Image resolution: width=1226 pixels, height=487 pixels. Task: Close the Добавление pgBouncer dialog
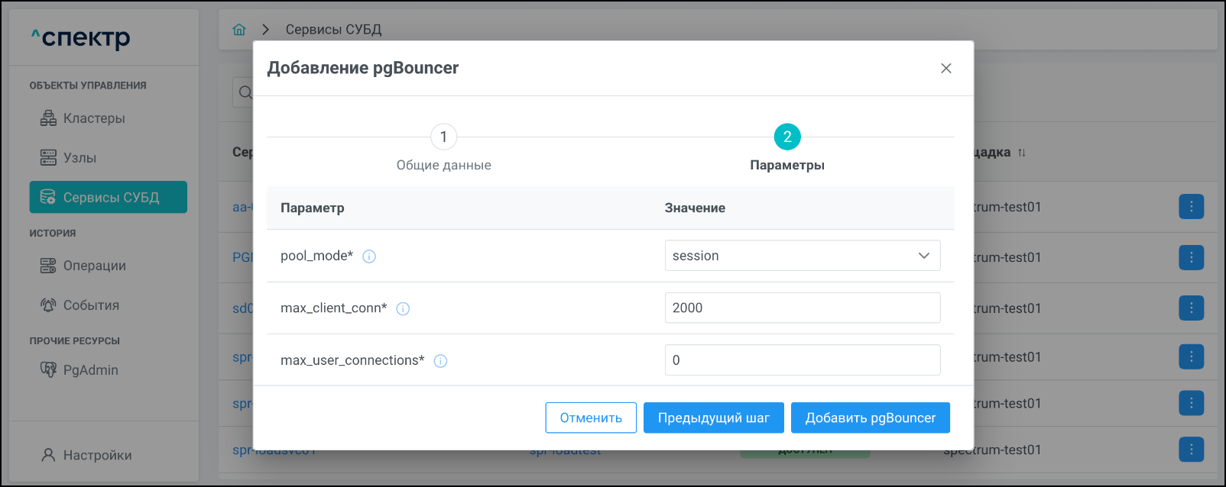point(945,69)
